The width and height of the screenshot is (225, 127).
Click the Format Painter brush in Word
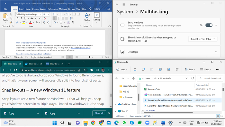click(x=11, y=22)
